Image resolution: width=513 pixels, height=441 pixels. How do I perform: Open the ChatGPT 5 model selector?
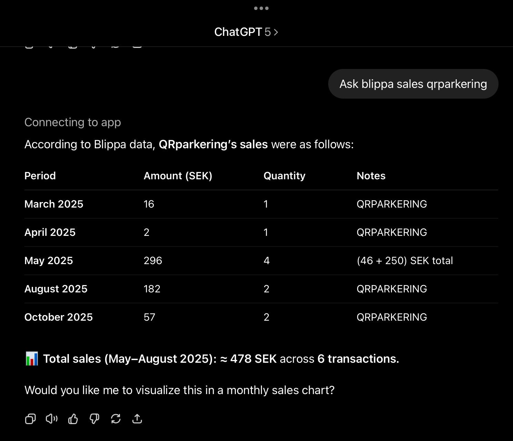tap(246, 32)
